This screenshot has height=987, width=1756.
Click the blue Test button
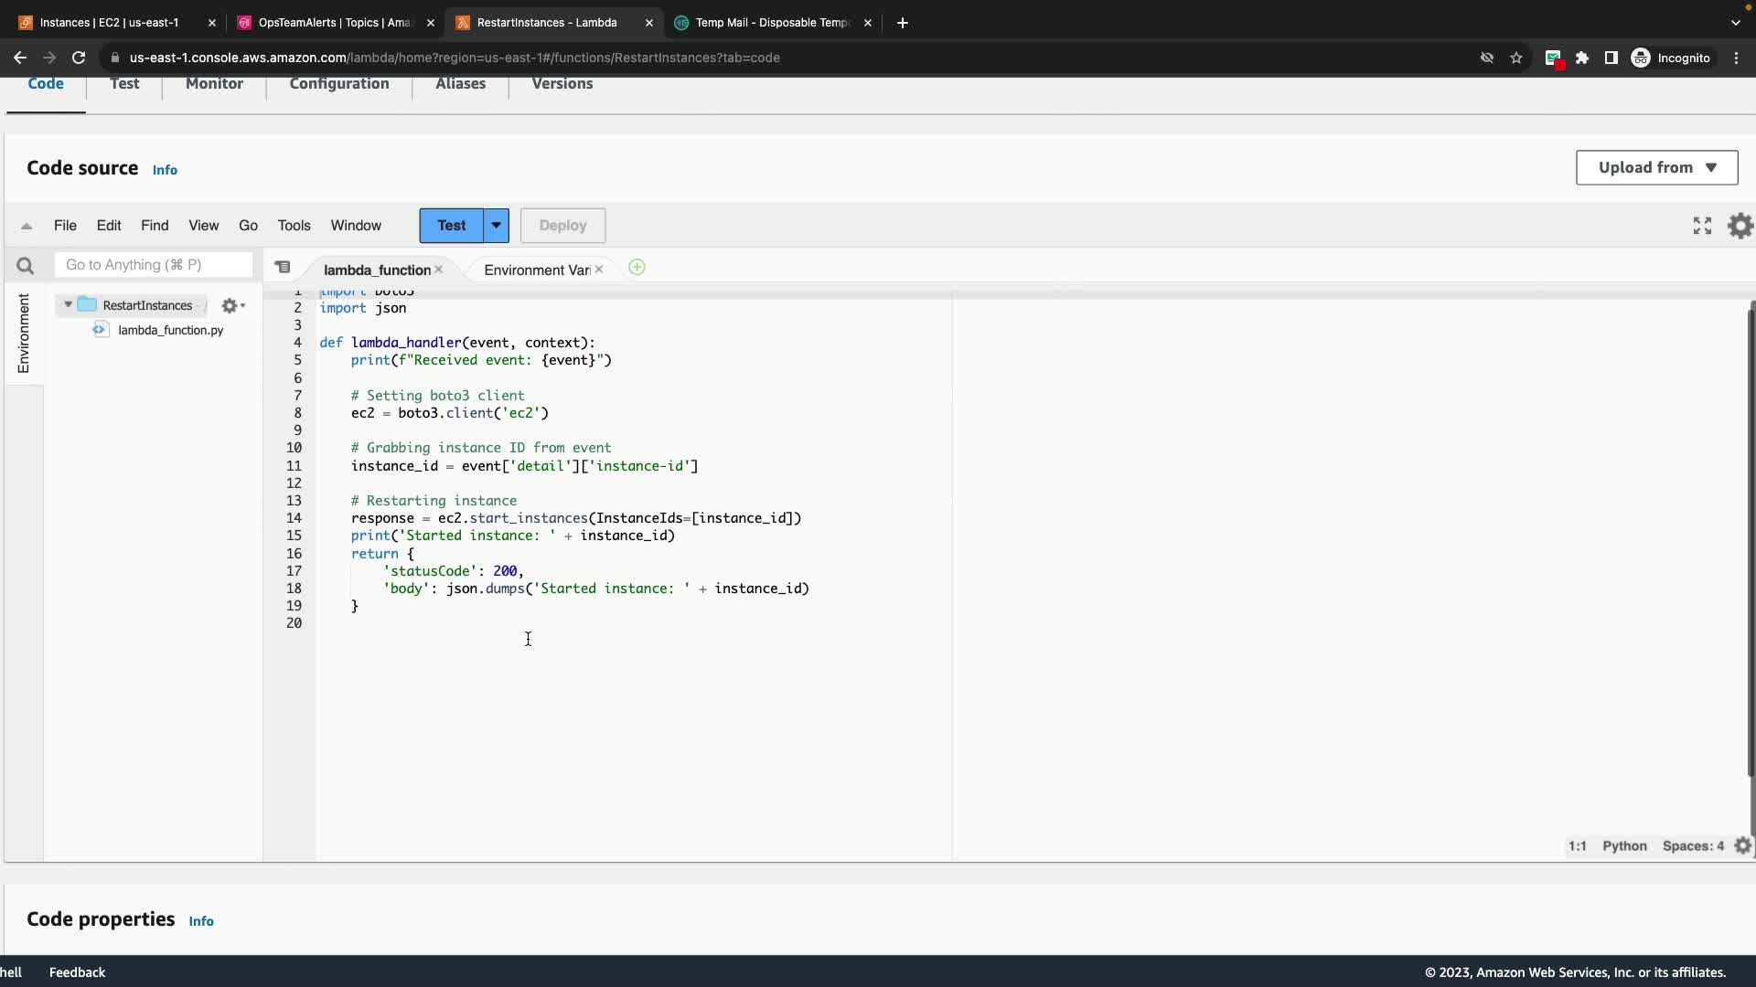coord(451,226)
